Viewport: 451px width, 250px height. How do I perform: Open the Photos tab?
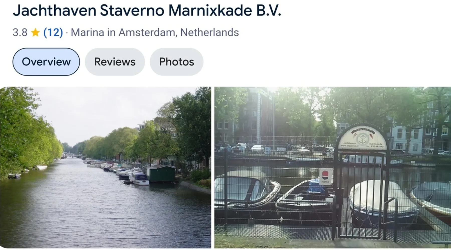[x=177, y=62]
